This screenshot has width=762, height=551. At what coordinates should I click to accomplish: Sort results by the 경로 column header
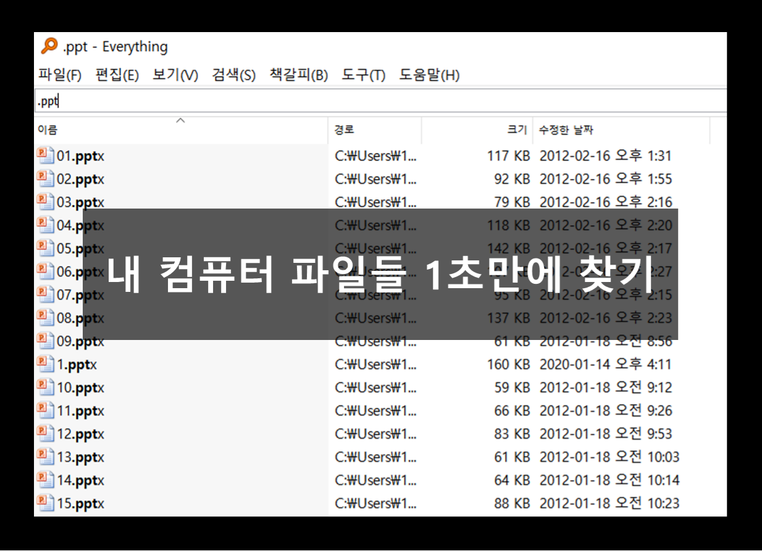375,130
